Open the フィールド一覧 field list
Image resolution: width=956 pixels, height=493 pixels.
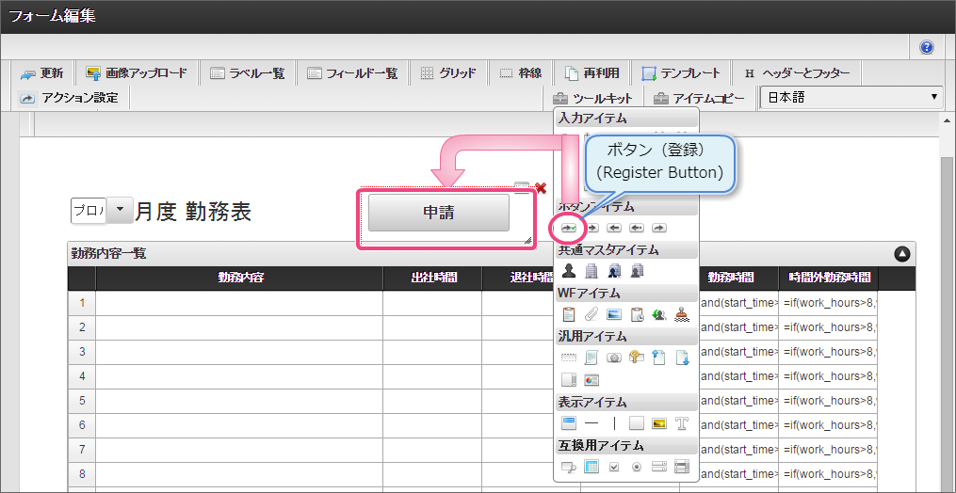click(x=352, y=73)
